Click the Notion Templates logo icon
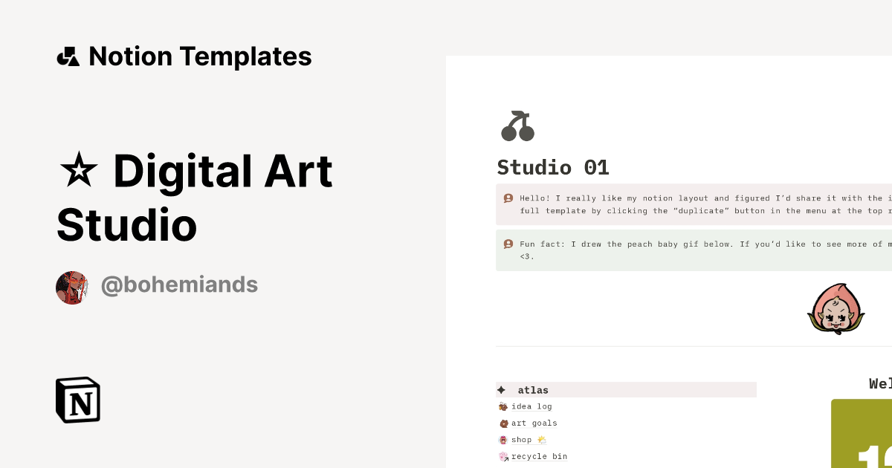This screenshot has width=892, height=468. pos(68,56)
